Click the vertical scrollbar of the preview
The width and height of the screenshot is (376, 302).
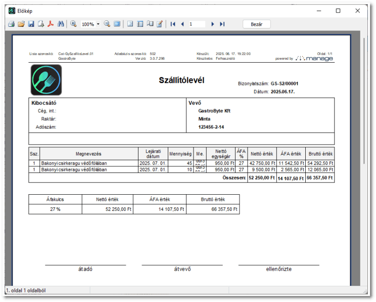pos(364,152)
